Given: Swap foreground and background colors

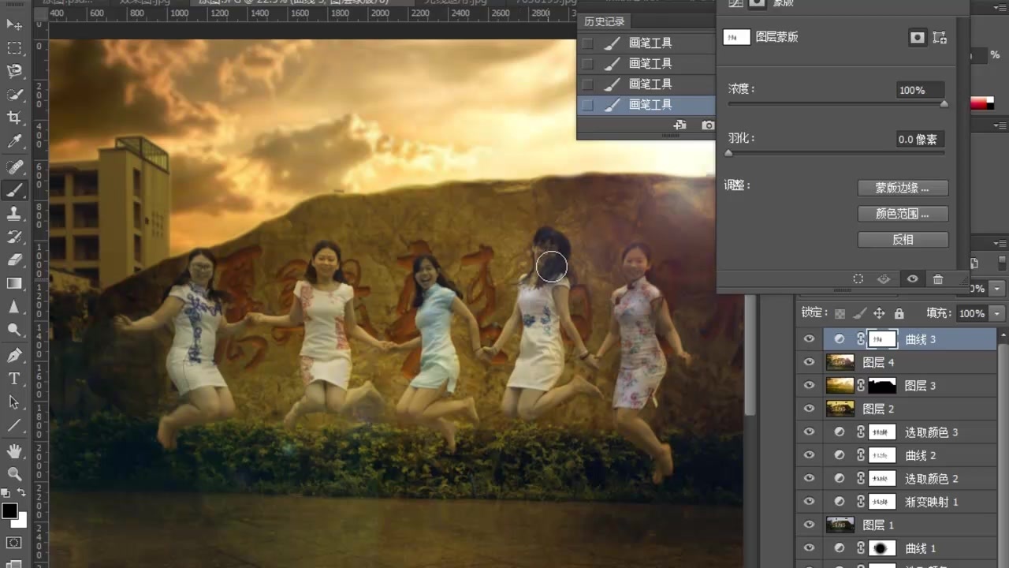Looking at the screenshot, I should (22, 492).
